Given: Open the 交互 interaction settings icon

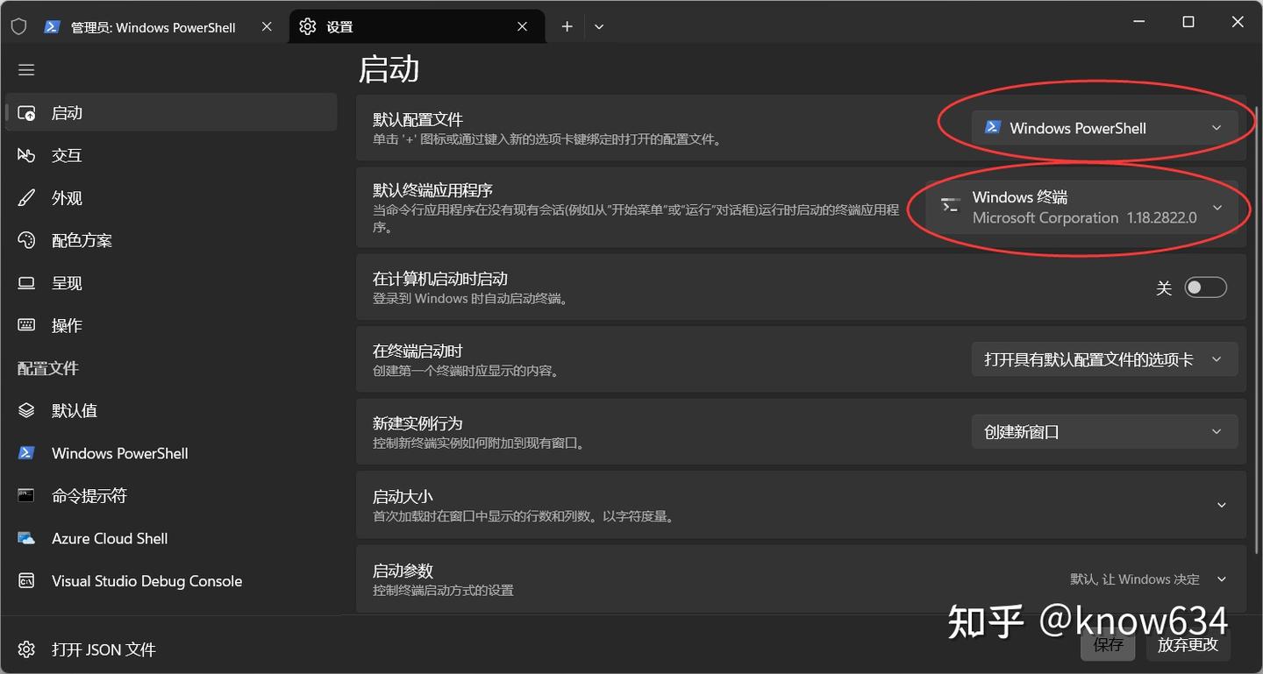Looking at the screenshot, I should (26, 155).
